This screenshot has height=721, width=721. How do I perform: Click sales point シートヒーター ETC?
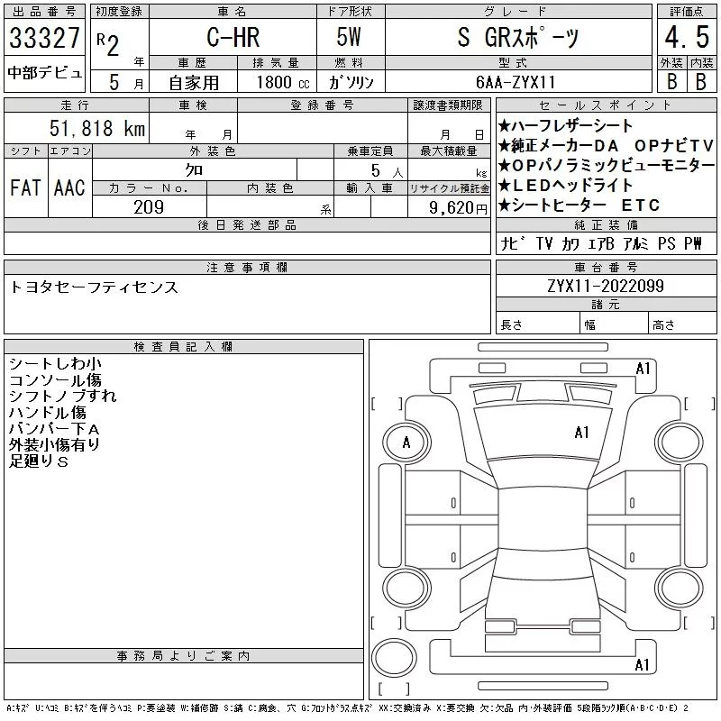click(580, 205)
